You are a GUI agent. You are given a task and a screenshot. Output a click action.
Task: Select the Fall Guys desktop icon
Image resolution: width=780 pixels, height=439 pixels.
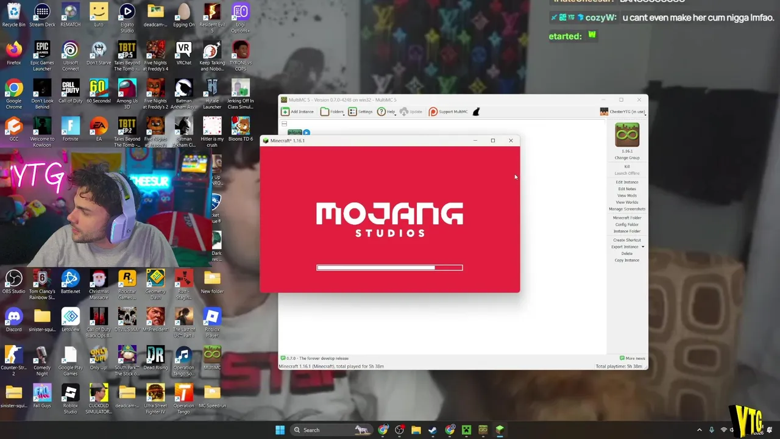[42, 397]
